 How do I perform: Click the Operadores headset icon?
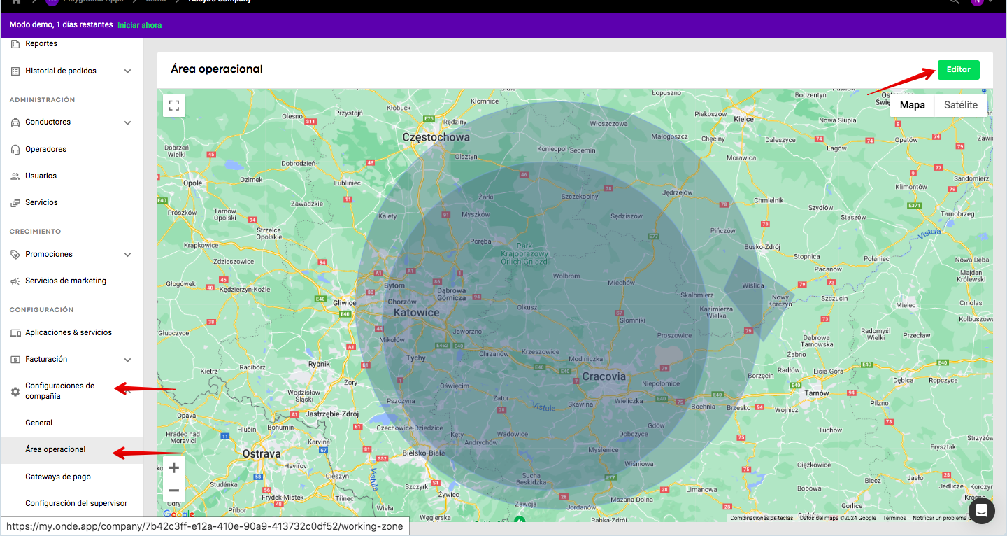15,149
